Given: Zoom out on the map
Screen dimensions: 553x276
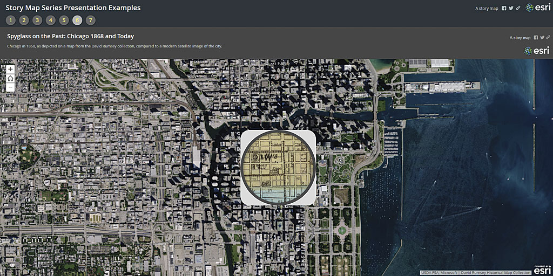Looking at the screenshot, I should (11, 87).
